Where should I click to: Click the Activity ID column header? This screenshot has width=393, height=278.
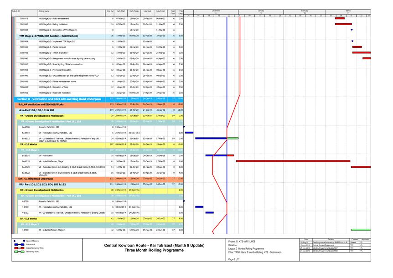(x=16, y=10)
